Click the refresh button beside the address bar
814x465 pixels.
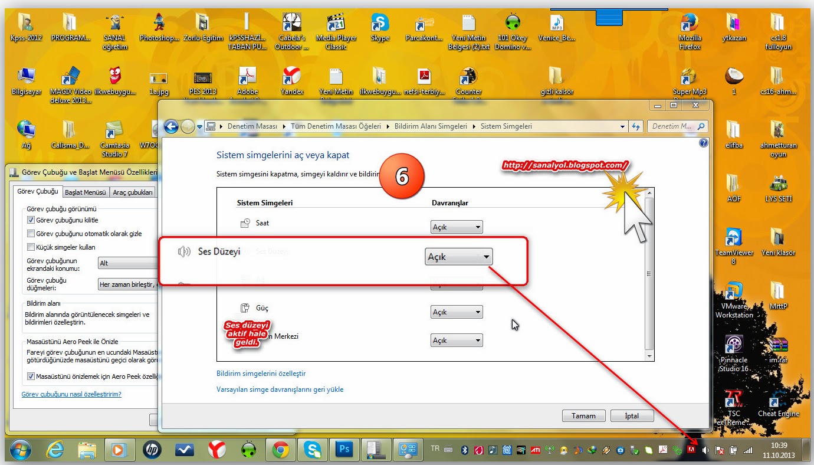636,126
